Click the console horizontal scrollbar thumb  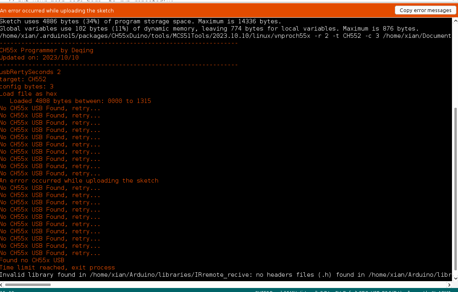28,285
